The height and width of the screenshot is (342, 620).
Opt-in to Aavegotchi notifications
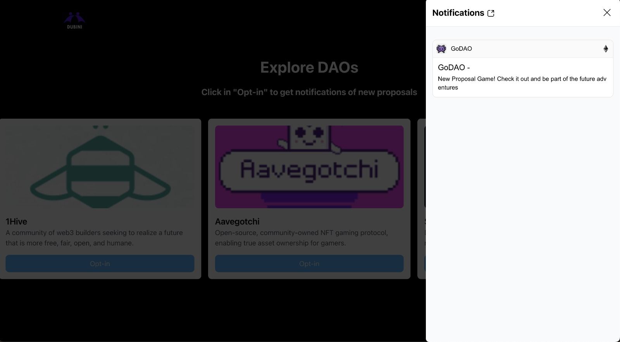pyautogui.click(x=309, y=264)
